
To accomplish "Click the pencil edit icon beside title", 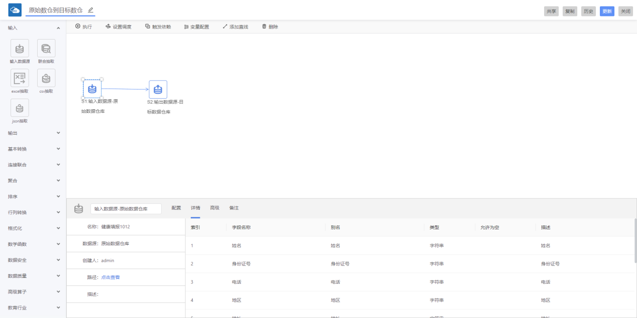I will tap(90, 10).
